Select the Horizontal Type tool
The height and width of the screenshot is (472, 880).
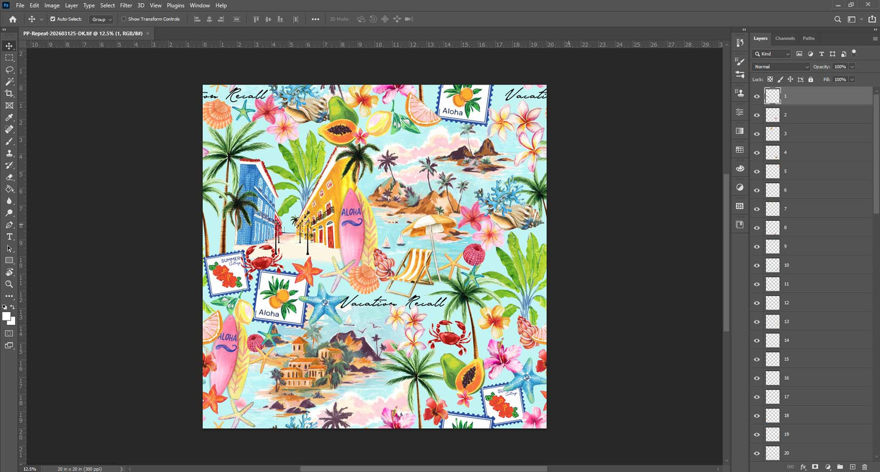tap(9, 237)
